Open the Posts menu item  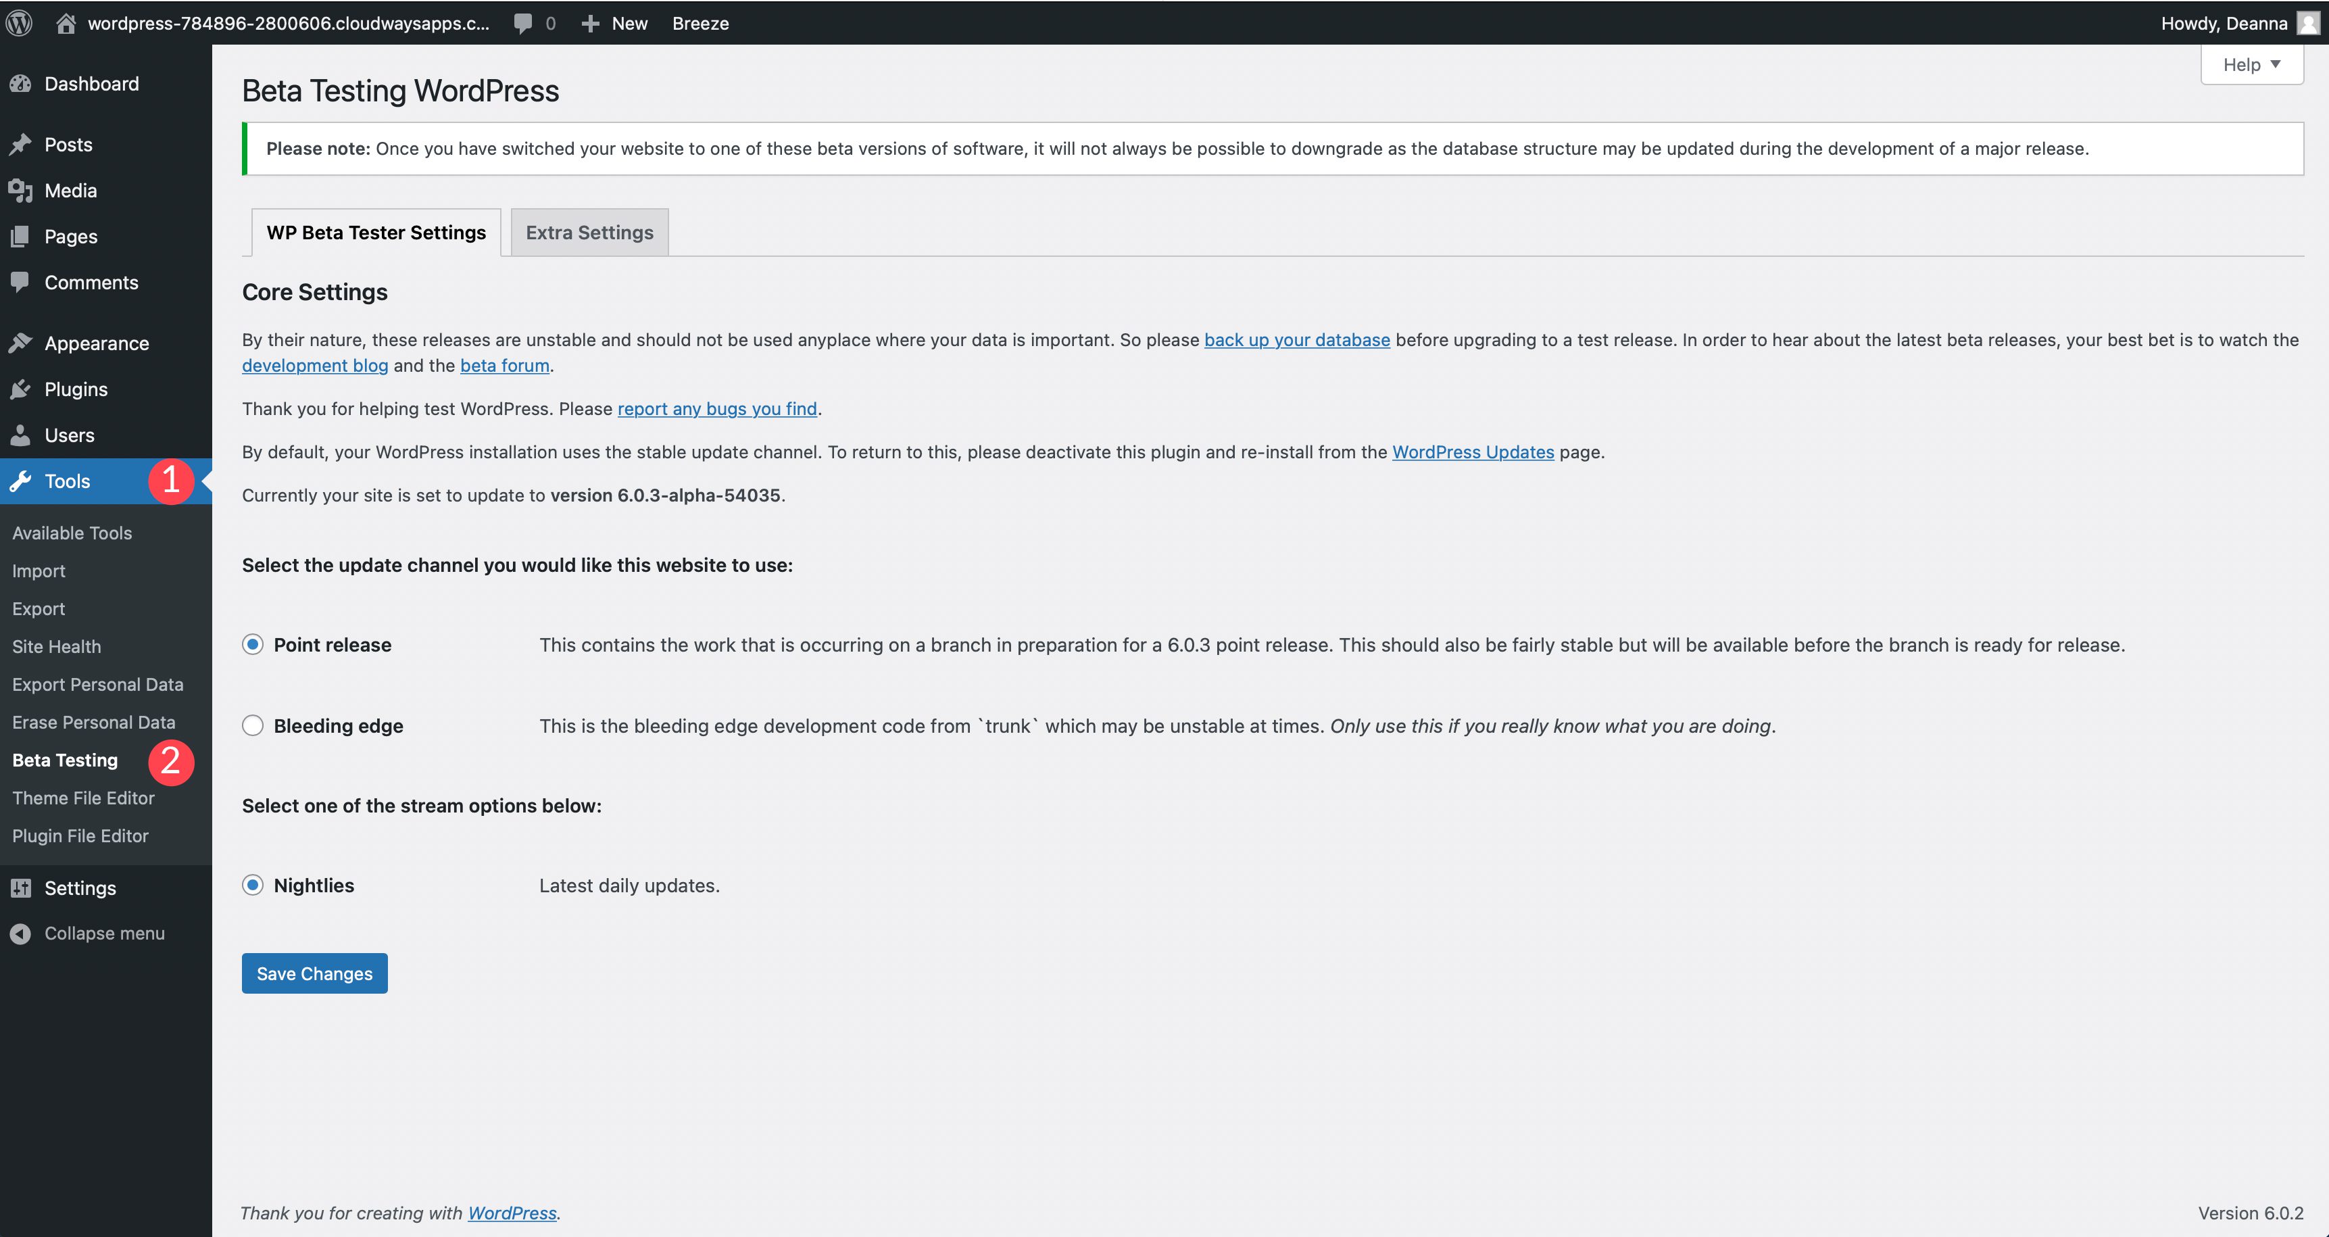(68, 143)
